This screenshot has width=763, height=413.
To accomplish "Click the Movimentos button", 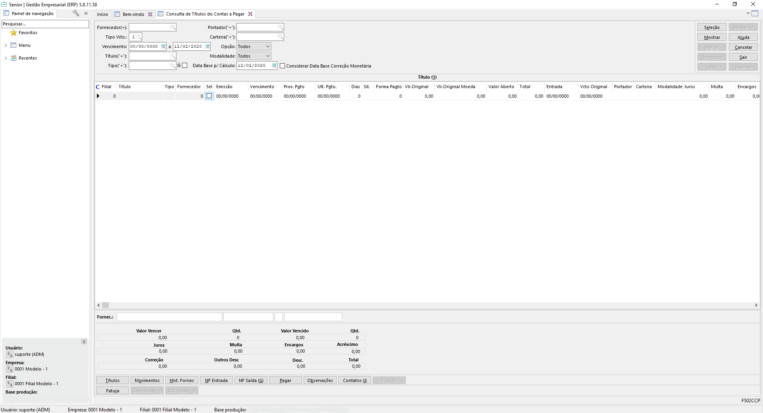I will (147, 380).
